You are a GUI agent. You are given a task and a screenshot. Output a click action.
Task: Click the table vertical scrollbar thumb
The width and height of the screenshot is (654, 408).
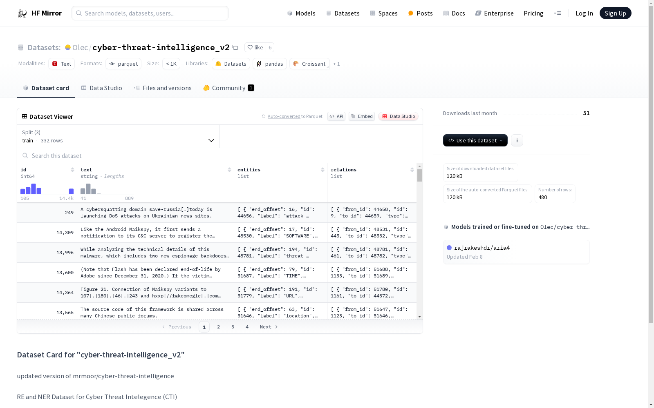(419, 175)
